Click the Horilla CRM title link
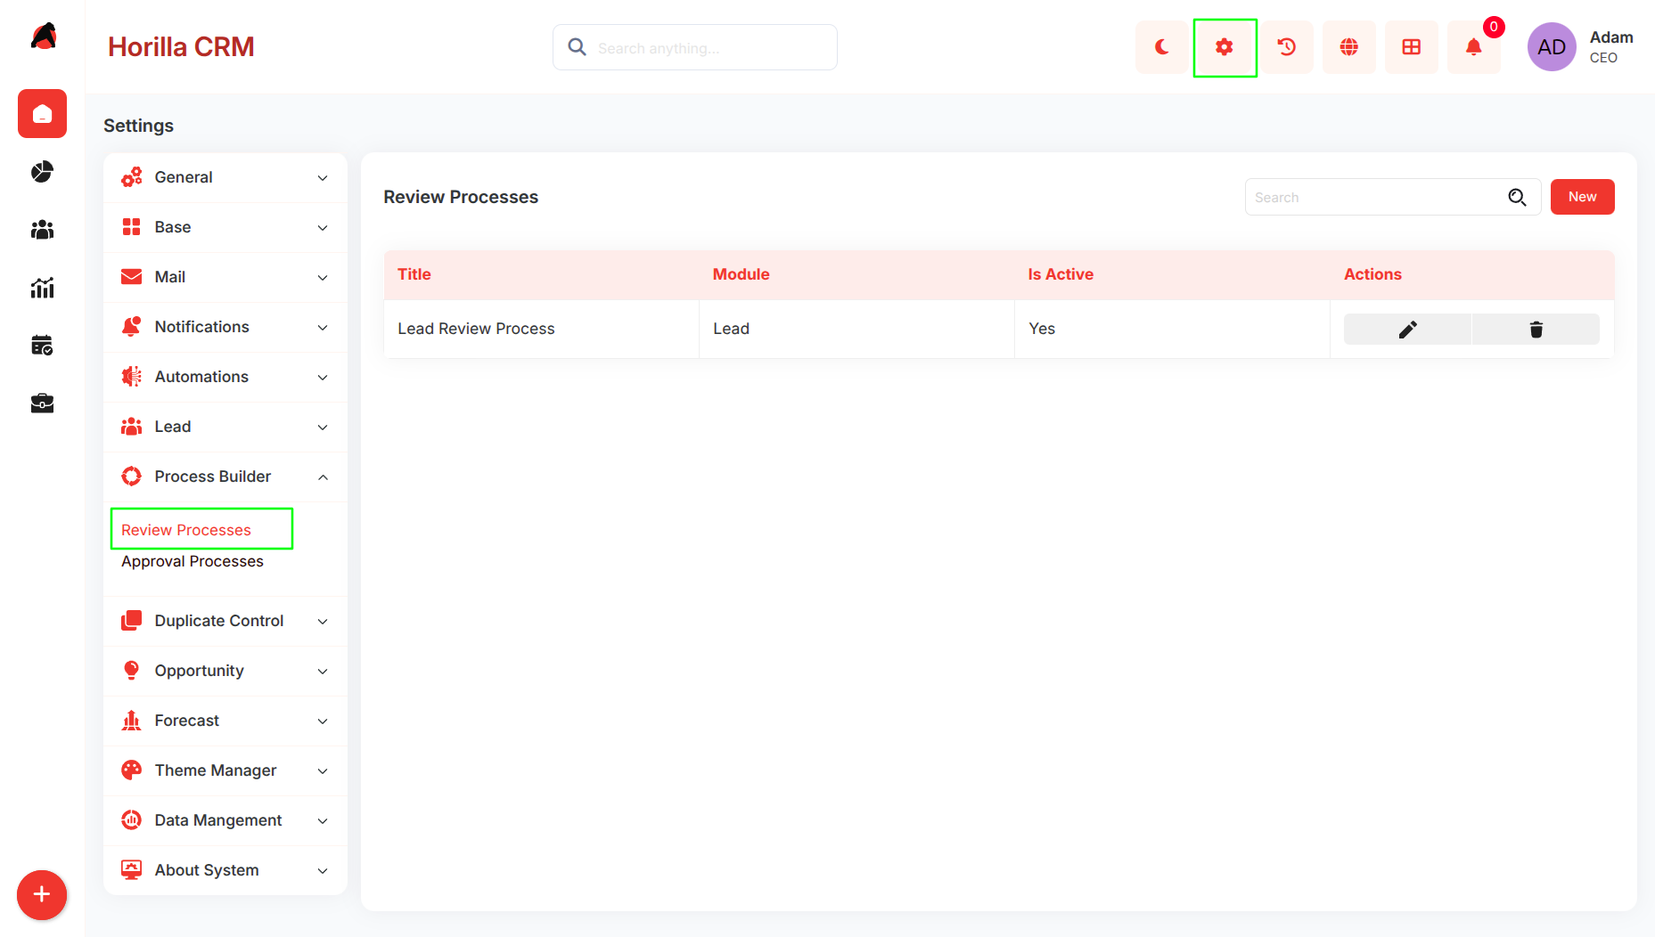 tap(181, 46)
